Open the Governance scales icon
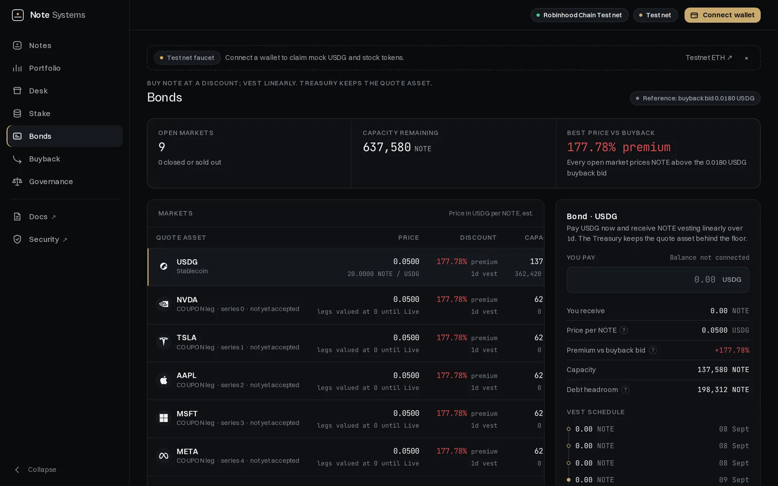This screenshot has height=486, width=778. [x=18, y=181]
